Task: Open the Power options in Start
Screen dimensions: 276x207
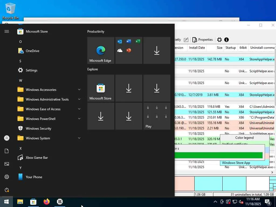Action: pyautogui.click(x=7, y=190)
